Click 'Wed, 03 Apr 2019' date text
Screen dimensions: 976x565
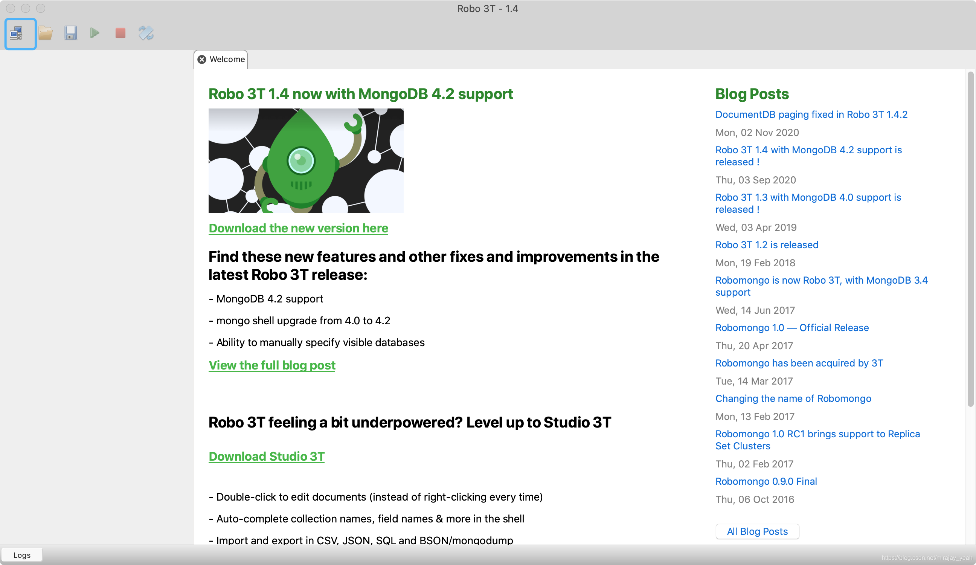pos(756,228)
